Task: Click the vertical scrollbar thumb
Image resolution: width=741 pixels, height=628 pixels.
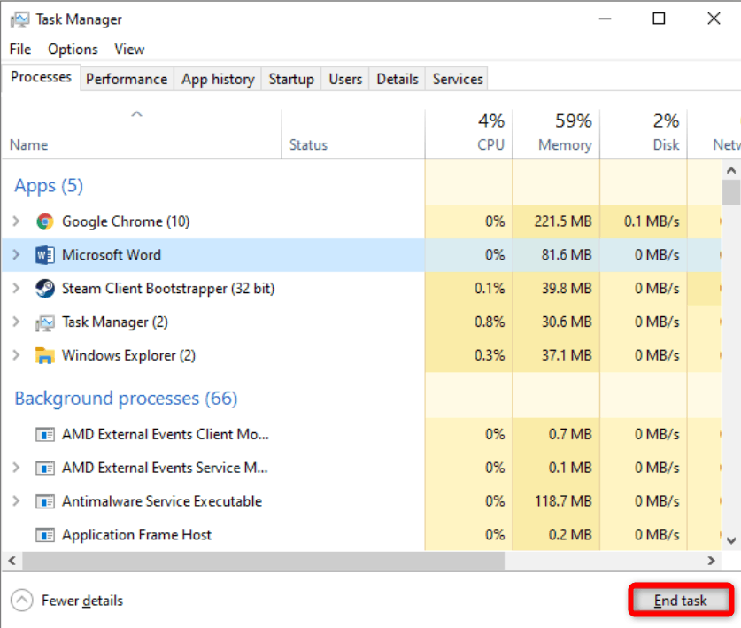Action: pos(731,192)
